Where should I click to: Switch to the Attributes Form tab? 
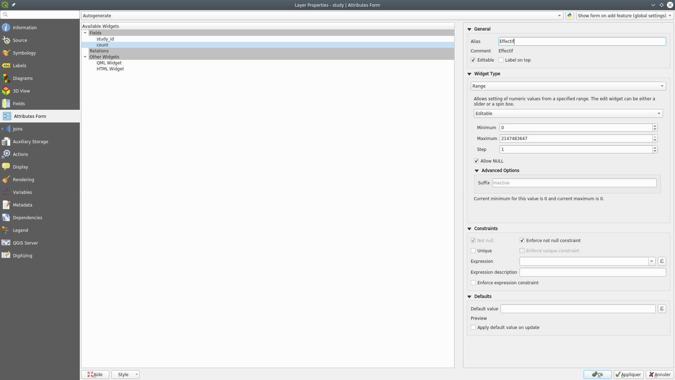coord(40,116)
